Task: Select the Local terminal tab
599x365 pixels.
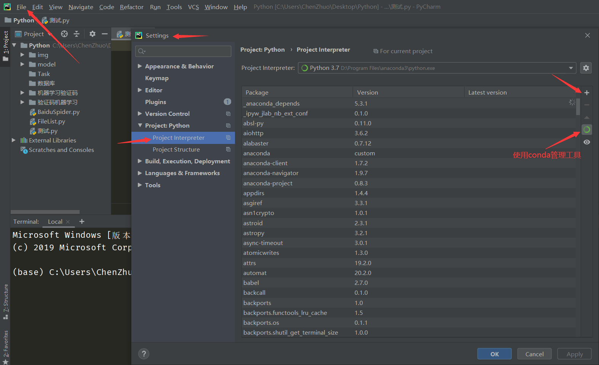Action: point(55,222)
